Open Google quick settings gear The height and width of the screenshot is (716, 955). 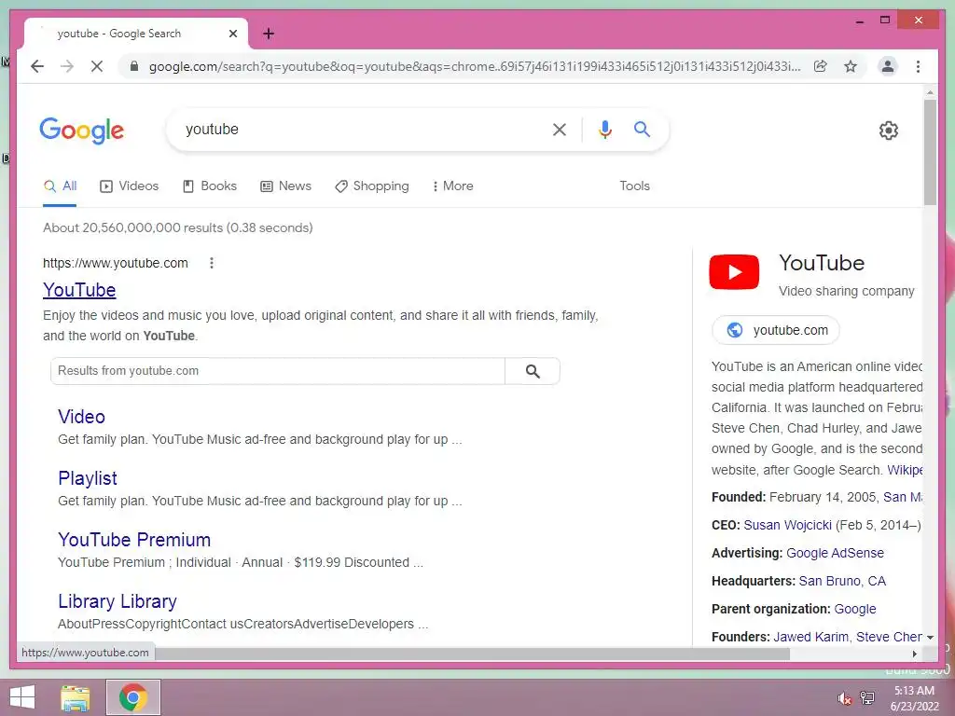coord(888,131)
